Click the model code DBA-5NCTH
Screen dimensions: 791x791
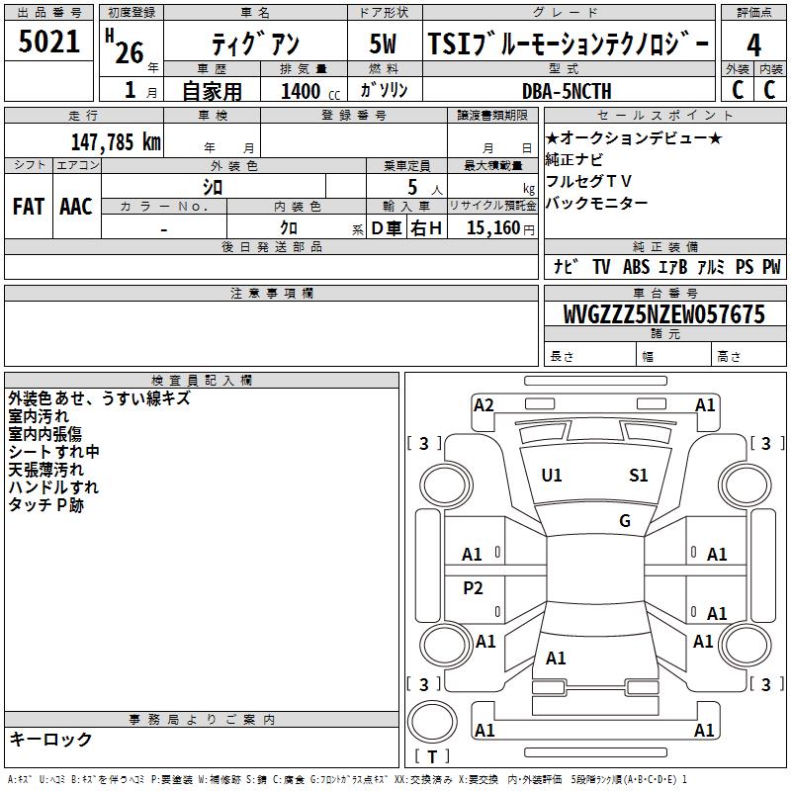pyautogui.click(x=567, y=91)
